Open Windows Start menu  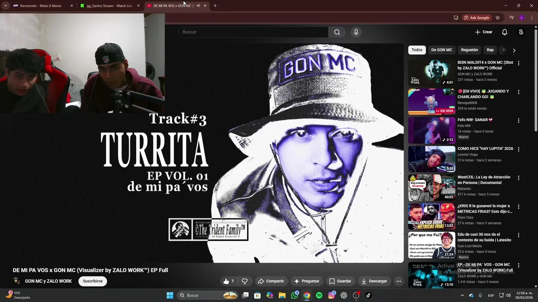170,295
